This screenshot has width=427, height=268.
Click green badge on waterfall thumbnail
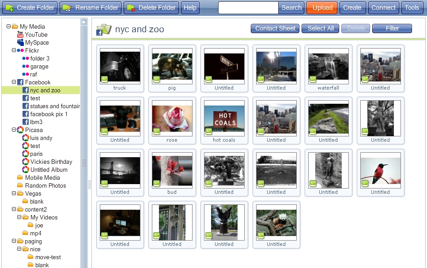313,79
